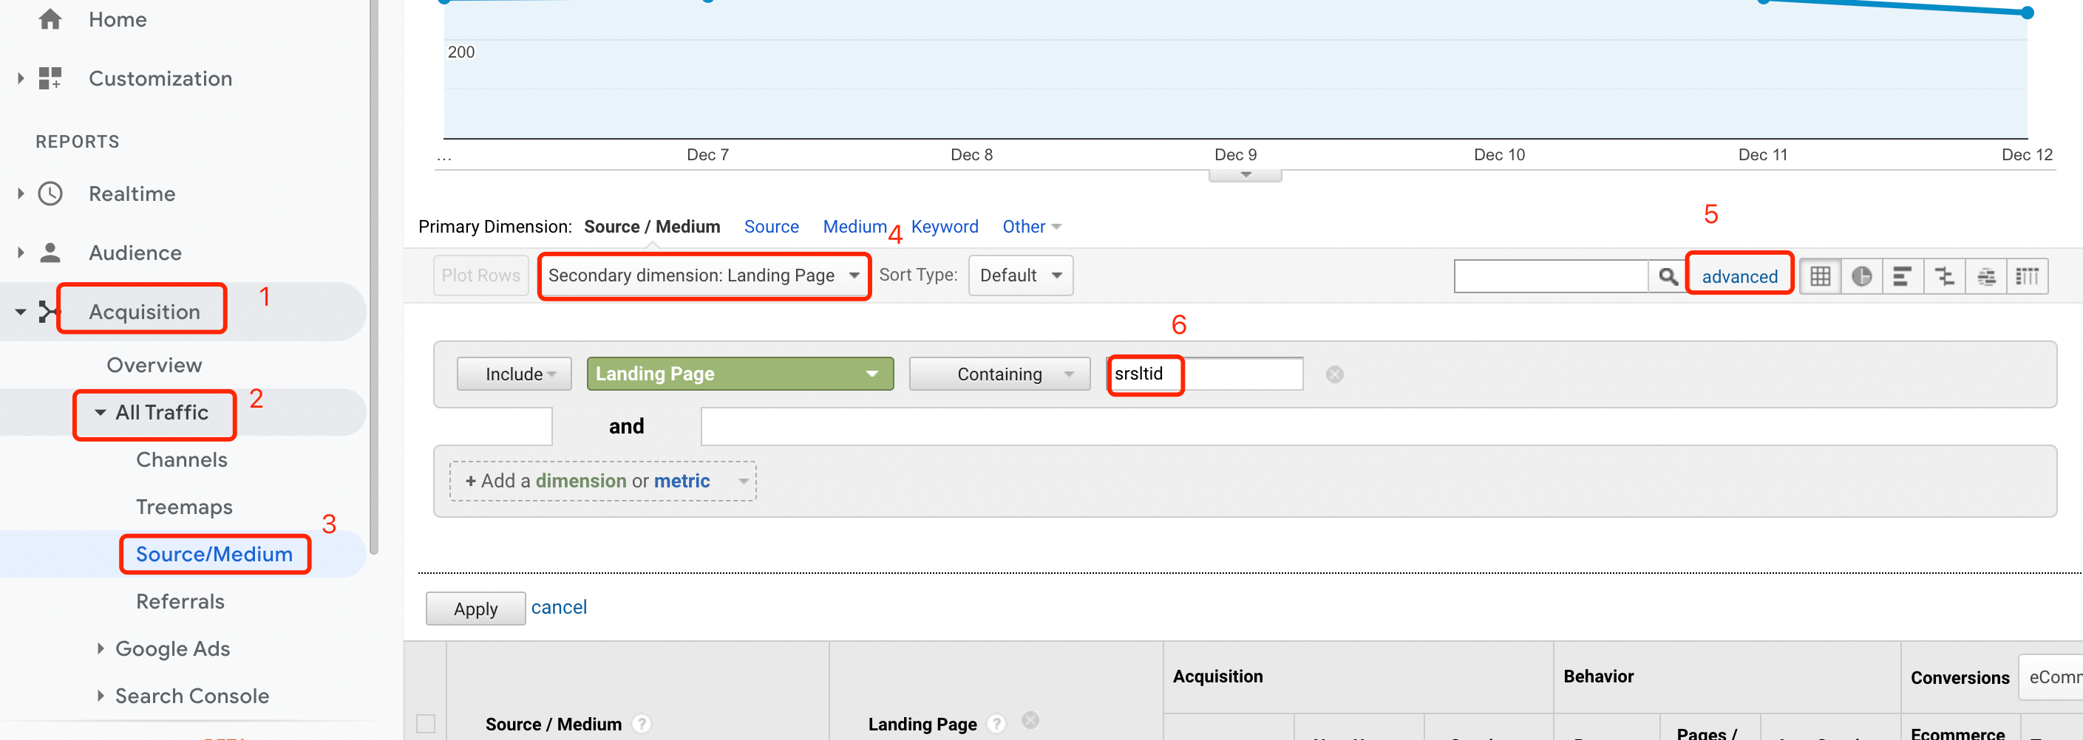Image resolution: width=2083 pixels, height=740 pixels.
Task: Remove the Landing Page filter condition
Action: coord(1334,374)
